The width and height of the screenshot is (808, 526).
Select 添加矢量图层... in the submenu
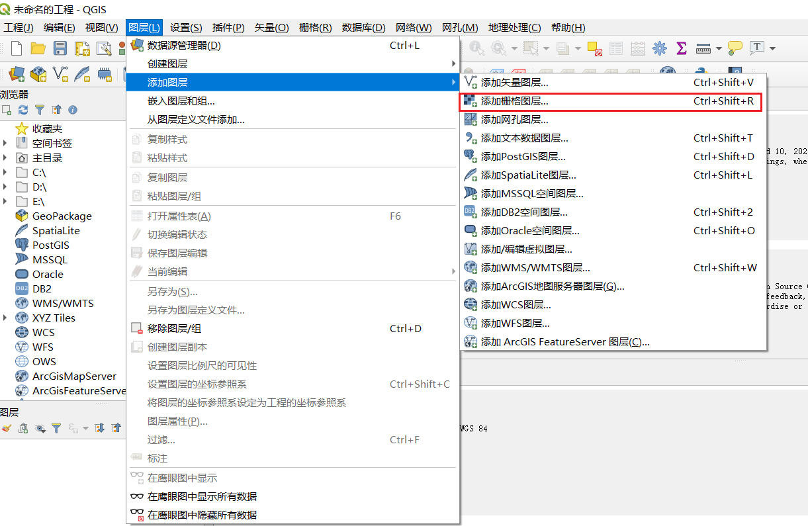click(613, 83)
